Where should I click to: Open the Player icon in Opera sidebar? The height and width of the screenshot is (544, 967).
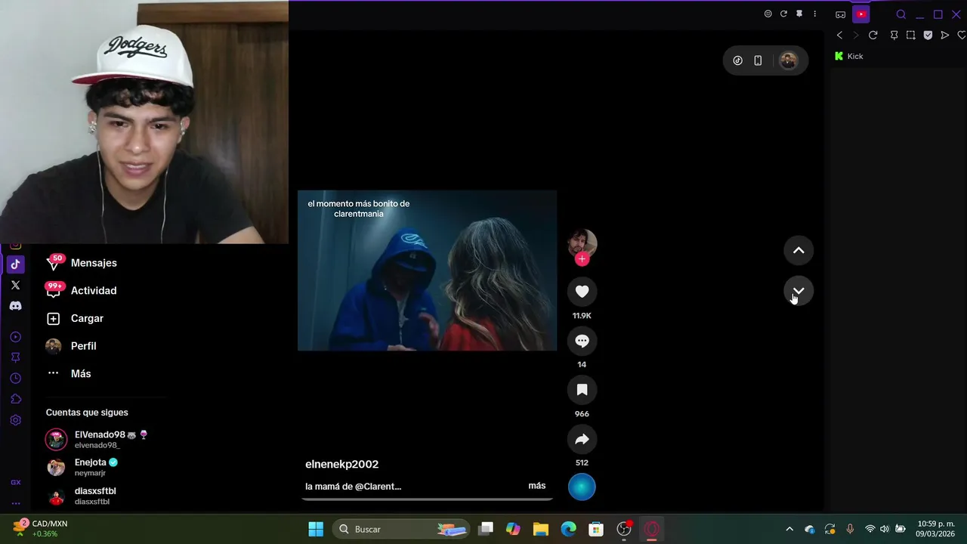pos(15,337)
